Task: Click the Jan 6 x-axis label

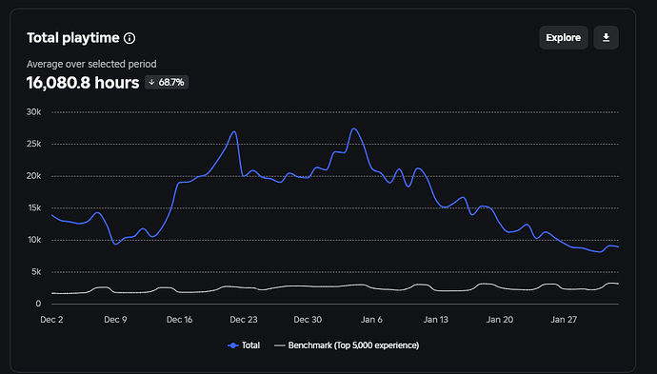Action: [x=371, y=320]
